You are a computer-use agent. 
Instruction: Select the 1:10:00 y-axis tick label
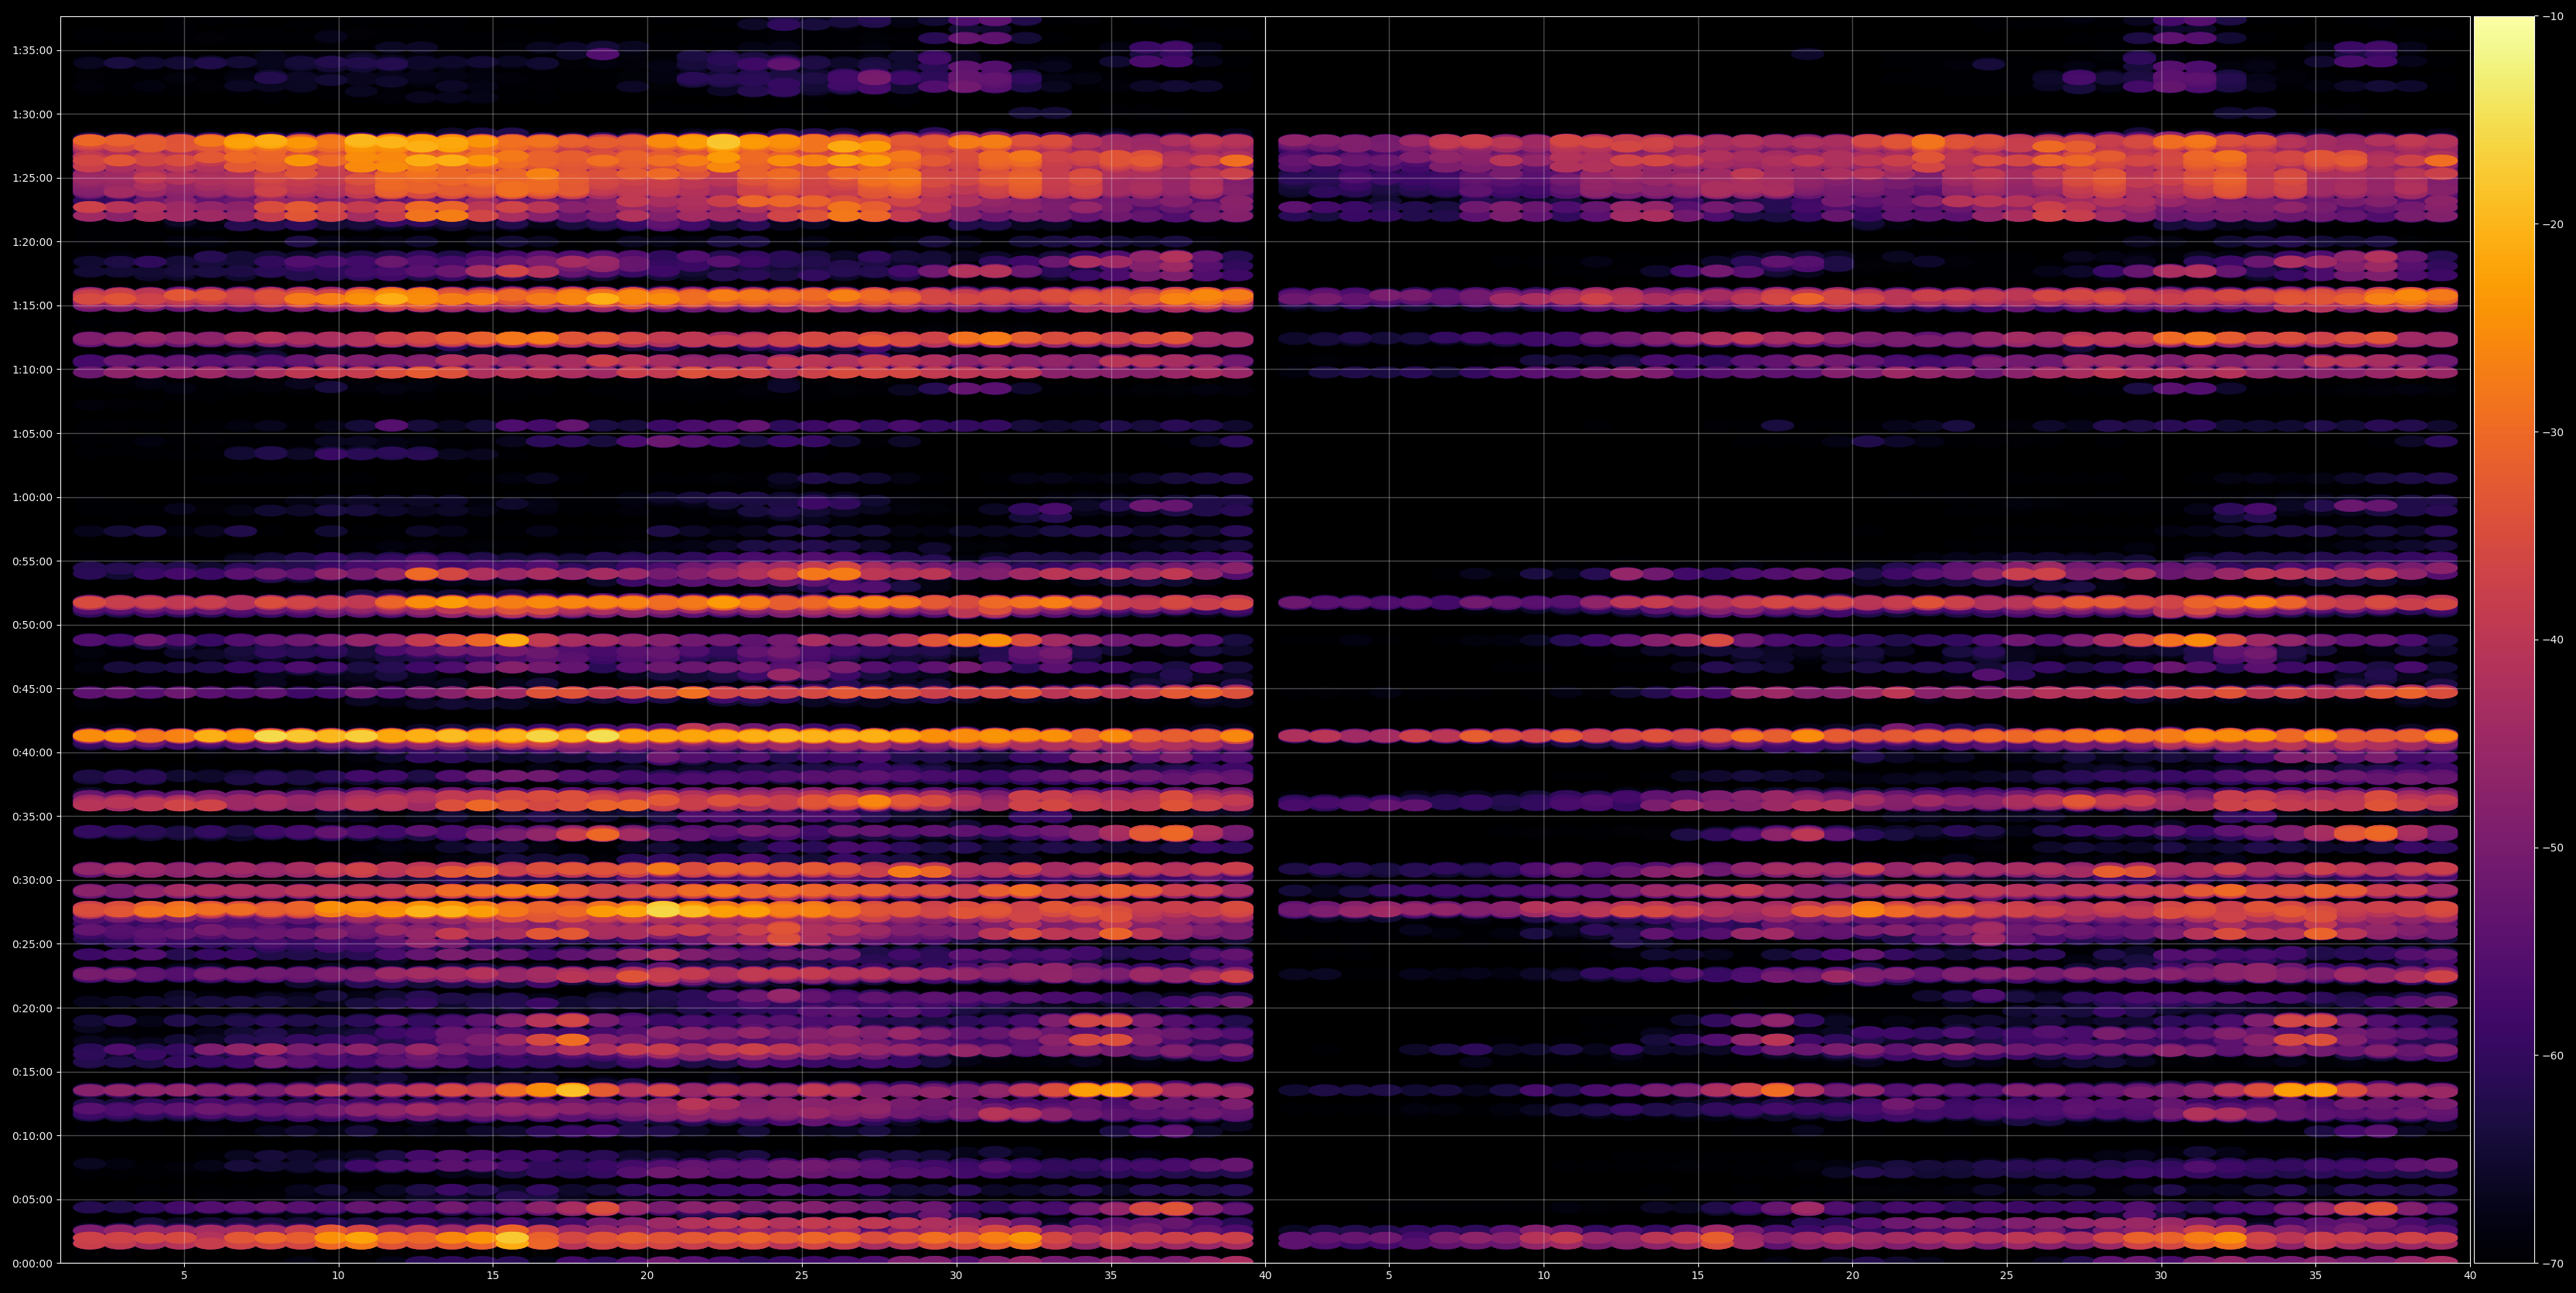(x=32, y=370)
